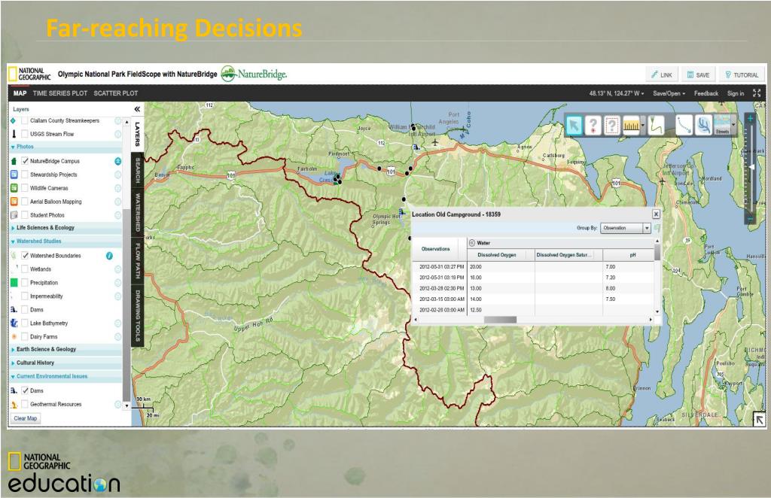The width and height of the screenshot is (771, 498).
Task: Uncheck the Watershed Boundaries layer
Action: coord(25,256)
